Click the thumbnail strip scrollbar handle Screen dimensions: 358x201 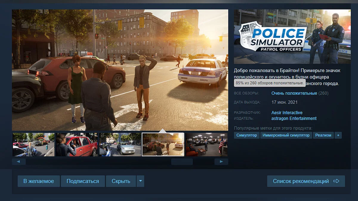point(182,162)
